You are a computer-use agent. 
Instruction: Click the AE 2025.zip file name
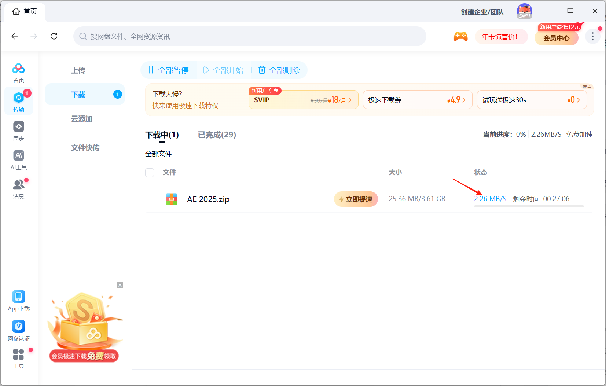208,199
